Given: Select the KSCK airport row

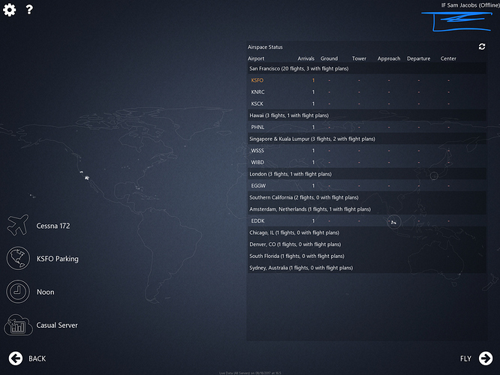Looking at the screenshot, I should [x=367, y=103].
